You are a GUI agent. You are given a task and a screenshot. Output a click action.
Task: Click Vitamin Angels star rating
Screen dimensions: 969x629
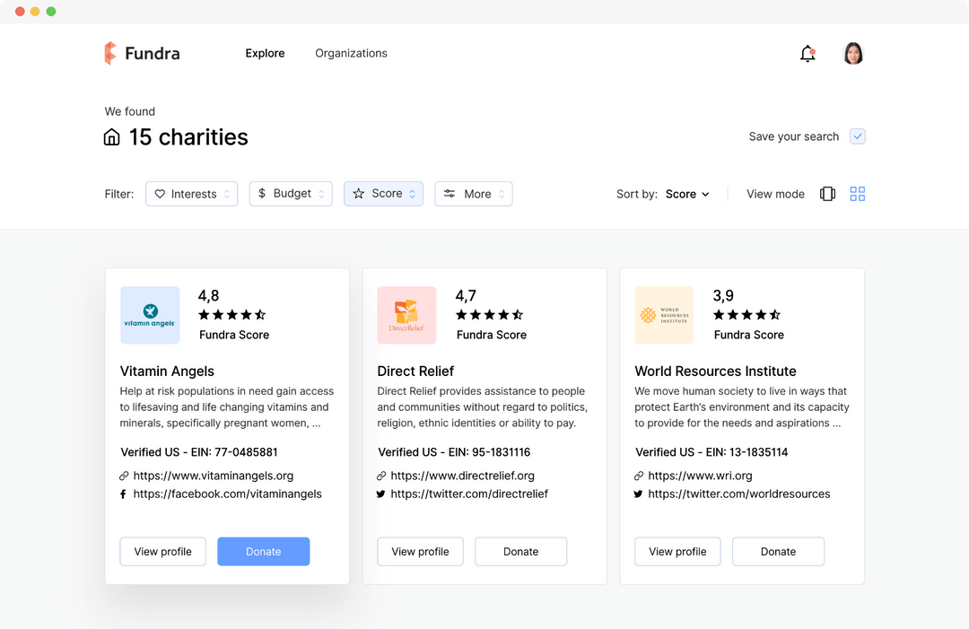pos(232,315)
